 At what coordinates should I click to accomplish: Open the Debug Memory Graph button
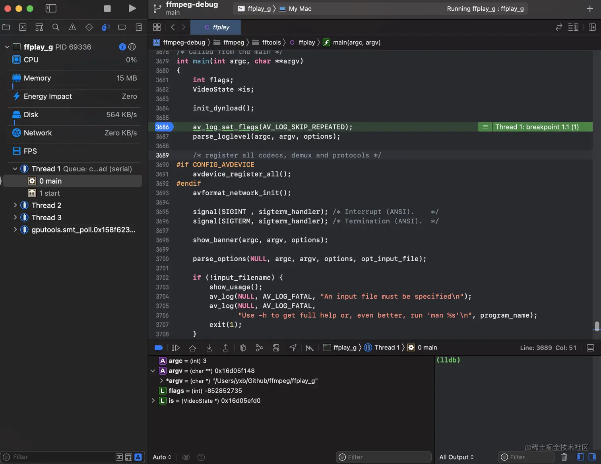260,348
